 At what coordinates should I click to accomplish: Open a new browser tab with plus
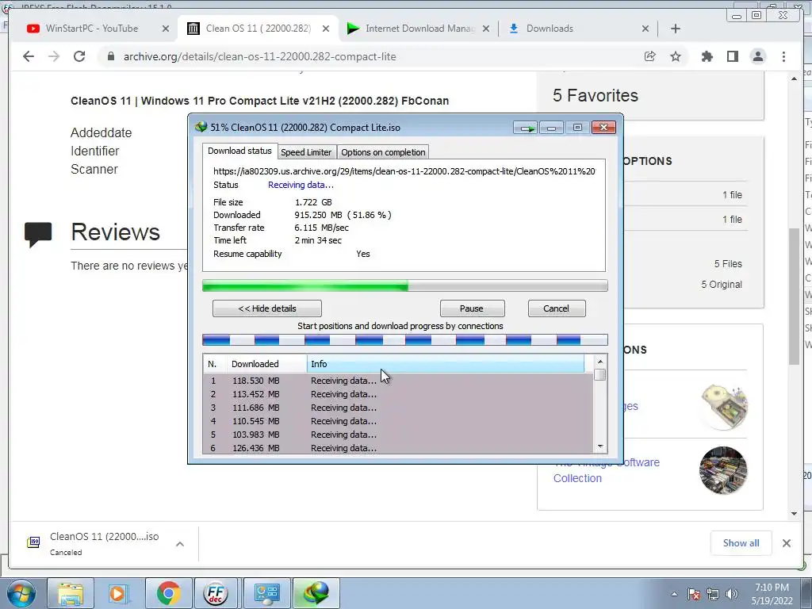[676, 29]
